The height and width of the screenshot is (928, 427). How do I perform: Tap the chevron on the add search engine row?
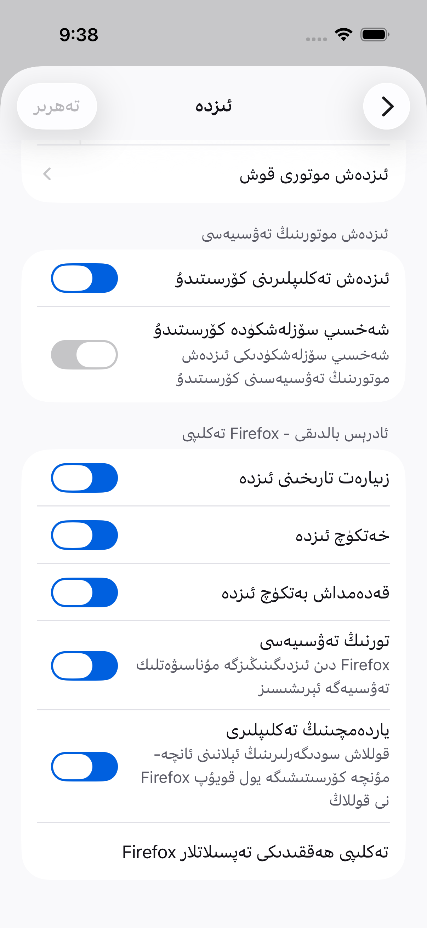click(x=47, y=174)
